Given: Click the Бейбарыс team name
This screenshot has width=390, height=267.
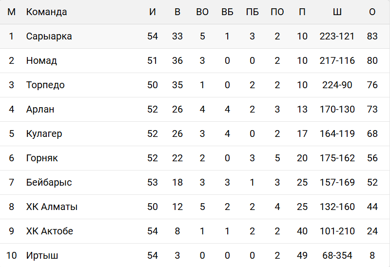Looking at the screenshot, I should [49, 183].
